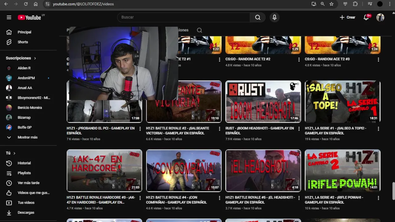Click inside the Buscar search field
Image resolution: width=395 pixels, height=222 pixels.
tap(184, 17)
